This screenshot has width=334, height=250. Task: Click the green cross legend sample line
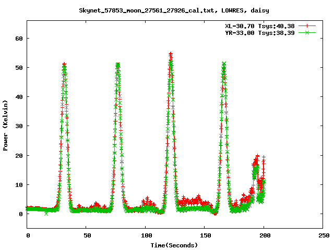[x=307, y=32]
